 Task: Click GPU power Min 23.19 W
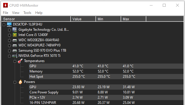[103, 87]
